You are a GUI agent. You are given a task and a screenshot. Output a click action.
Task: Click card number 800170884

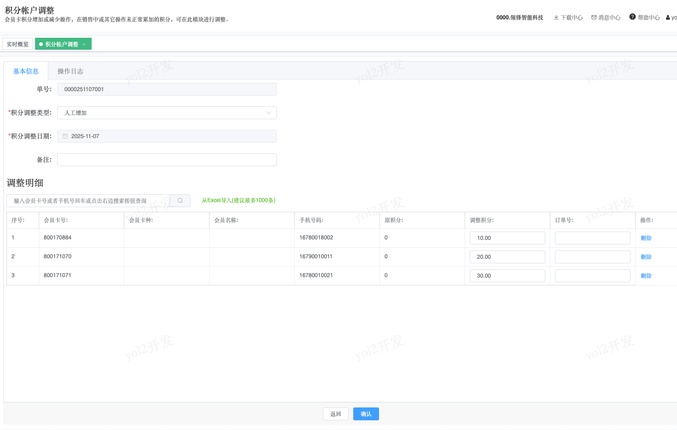coord(58,238)
